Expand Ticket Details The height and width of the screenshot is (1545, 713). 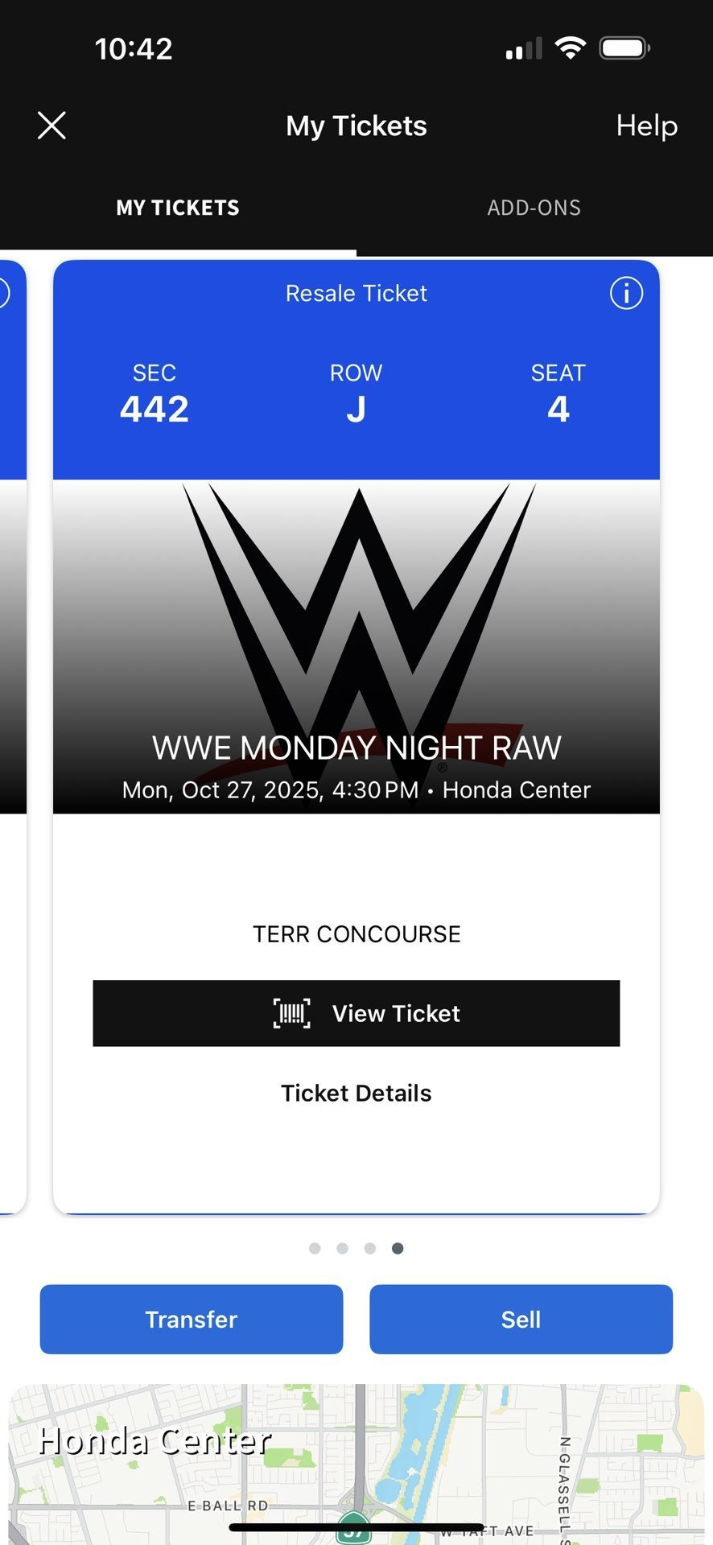pyautogui.click(x=356, y=1093)
